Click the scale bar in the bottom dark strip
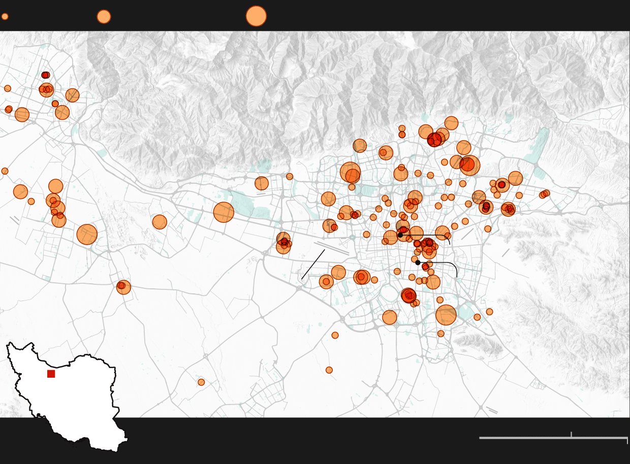Image resolution: width=630 pixels, height=464 pixels. point(553,438)
